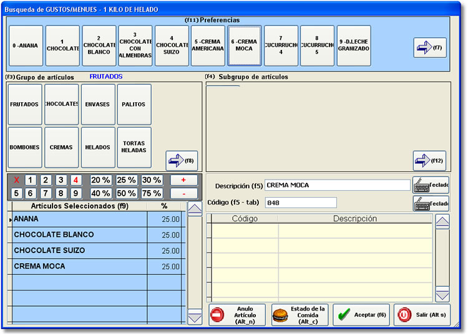The width and height of the screenshot is (468, 336).
Task: Select quantity number 4
Action: (x=76, y=180)
